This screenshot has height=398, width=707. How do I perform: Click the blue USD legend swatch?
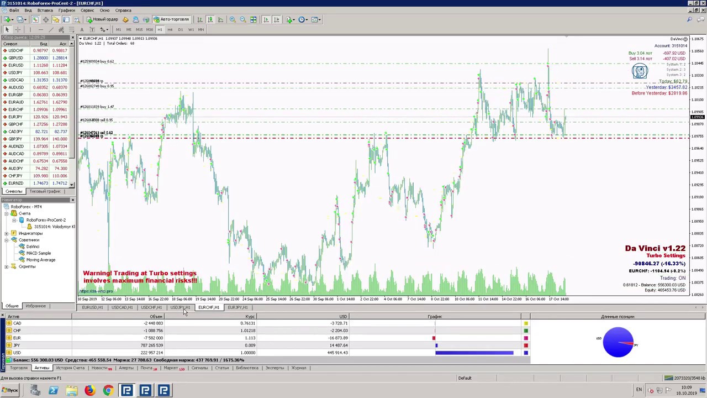(526, 353)
